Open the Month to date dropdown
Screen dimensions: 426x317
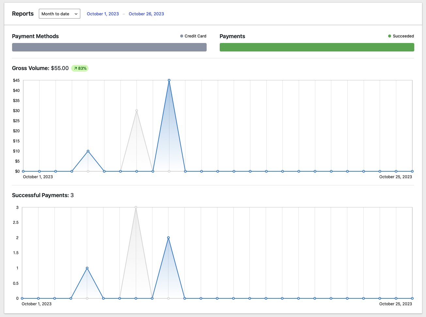coord(59,14)
